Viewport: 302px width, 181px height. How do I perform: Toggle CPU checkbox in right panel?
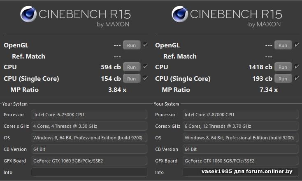tap(297, 66)
